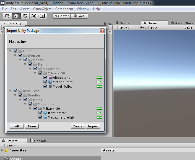Open the Hierarchy panel options menu icon

click(110, 23)
